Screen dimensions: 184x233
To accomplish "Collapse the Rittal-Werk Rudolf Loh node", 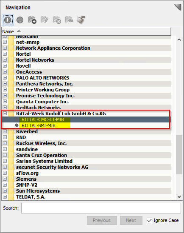I will coord(5,114).
